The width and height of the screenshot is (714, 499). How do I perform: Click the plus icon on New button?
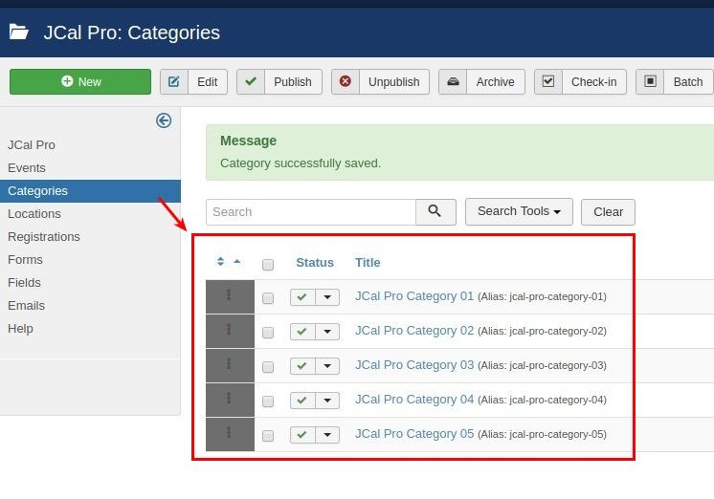click(x=67, y=81)
